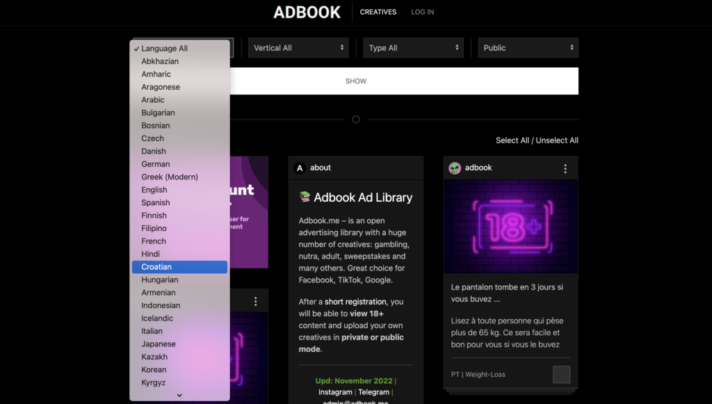
Task: Click 'PT | Weight-Loss' tag text
Action: pyautogui.click(x=478, y=375)
